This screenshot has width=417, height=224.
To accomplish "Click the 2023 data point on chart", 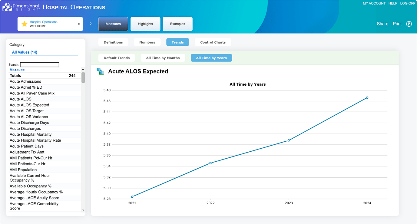I will [x=289, y=140].
